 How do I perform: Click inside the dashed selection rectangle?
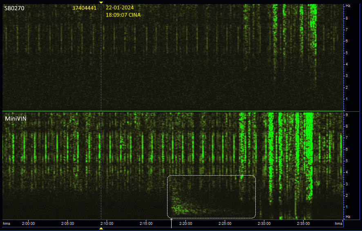click(211, 196)
